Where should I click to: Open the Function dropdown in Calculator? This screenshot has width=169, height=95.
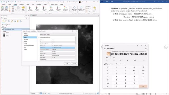coord(119,64)
